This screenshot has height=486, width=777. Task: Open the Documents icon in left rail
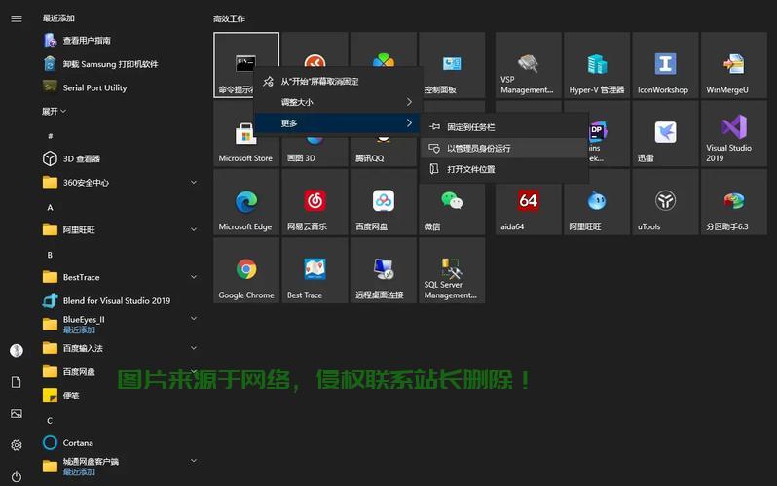point(17,382)
